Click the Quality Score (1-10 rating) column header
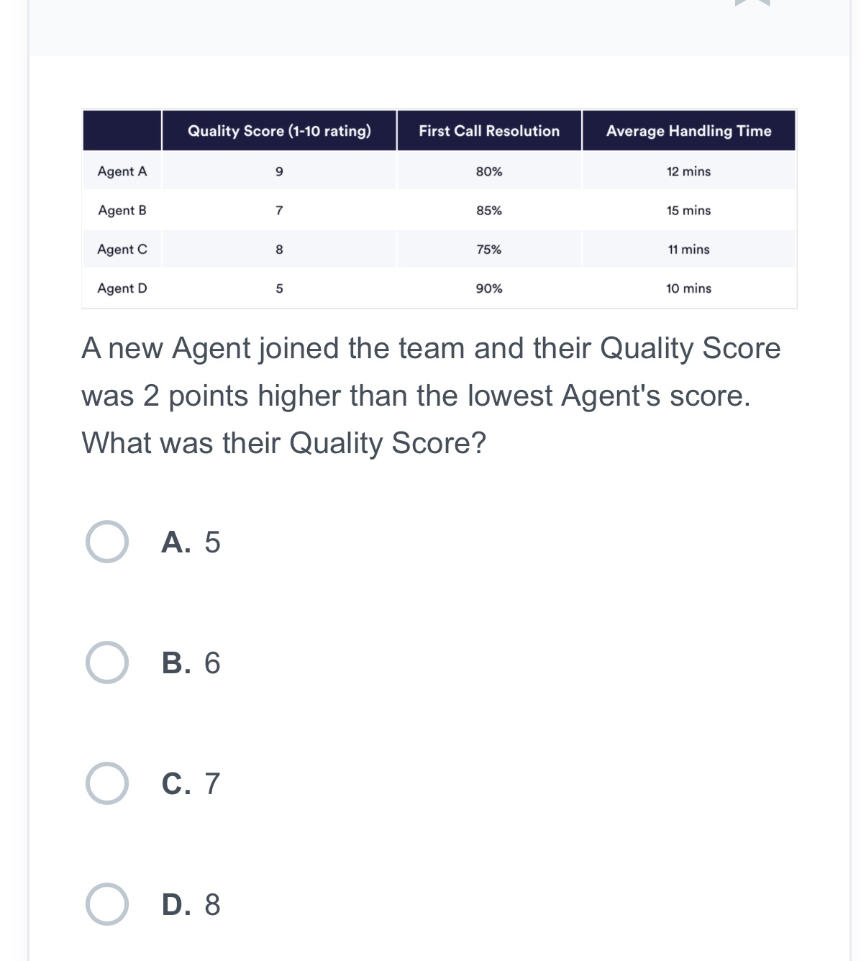Viewport: 861px width, 961px height. [x=279, y=131]
